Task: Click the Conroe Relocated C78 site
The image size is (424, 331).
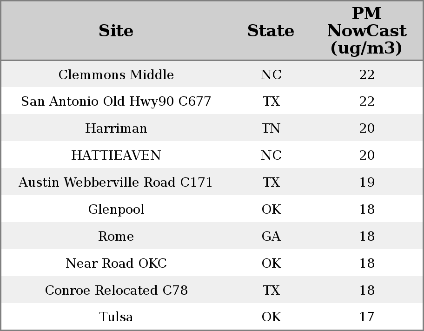Action: [116, 290]
